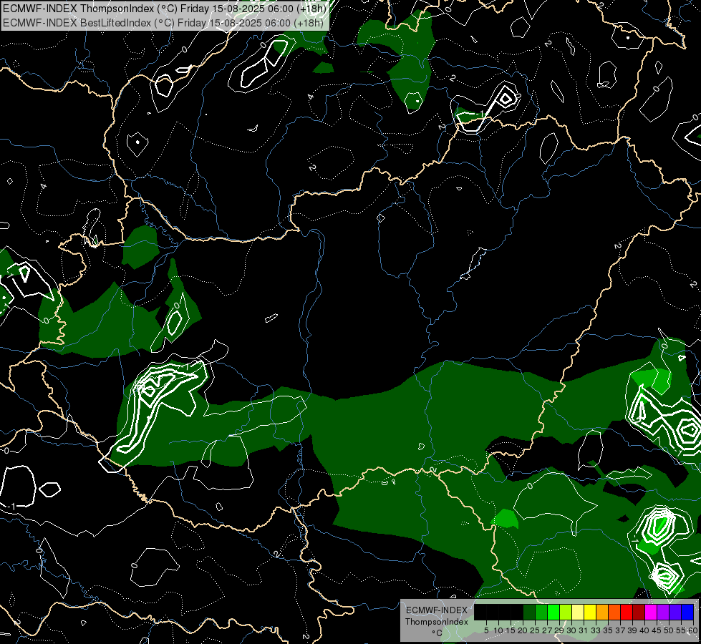Click legend tick value 45
701x644 pixels.
(657, 630)
